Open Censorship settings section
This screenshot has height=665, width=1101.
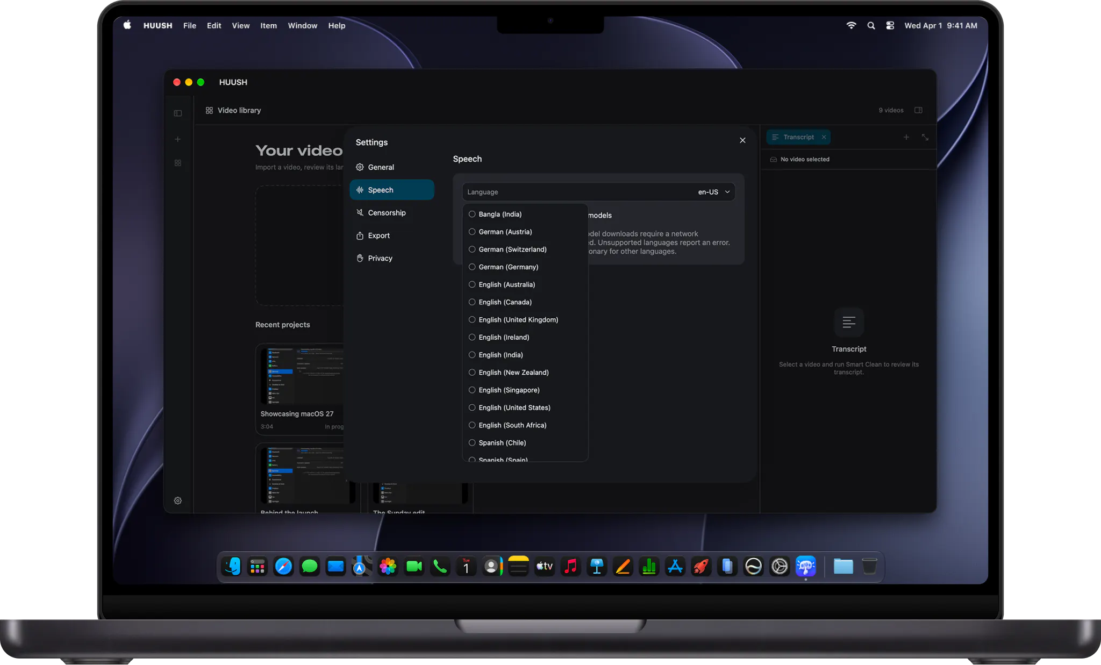(392, 213)
